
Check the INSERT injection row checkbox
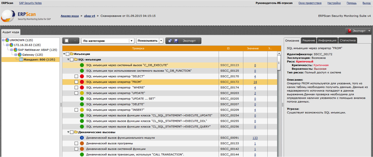click(x=76, y=110)
